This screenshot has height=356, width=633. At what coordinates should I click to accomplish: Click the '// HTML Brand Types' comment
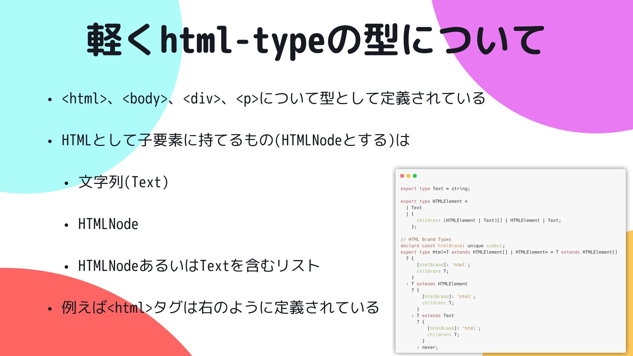point(426,239)
